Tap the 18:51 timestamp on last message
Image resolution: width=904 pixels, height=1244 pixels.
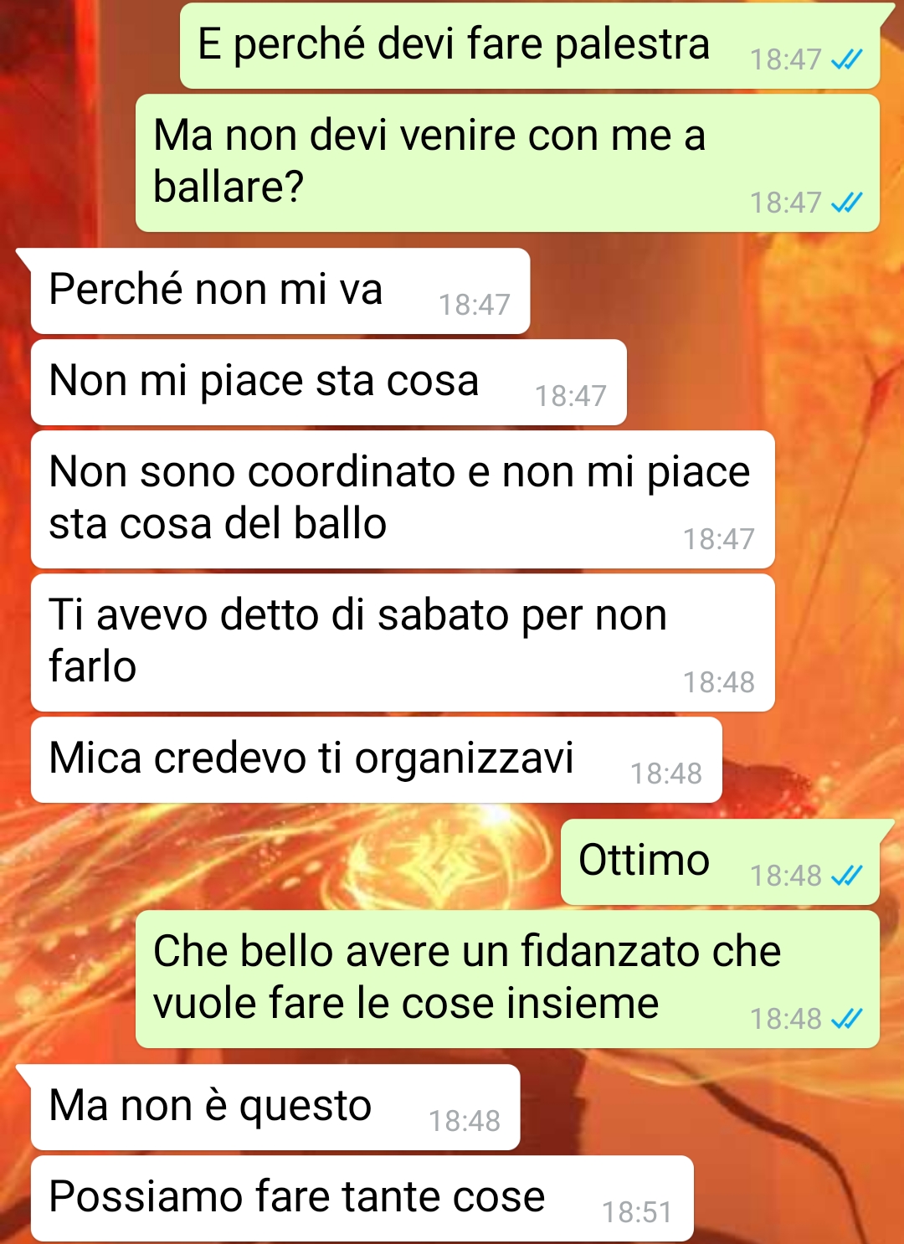click(x=637, y=1212)
